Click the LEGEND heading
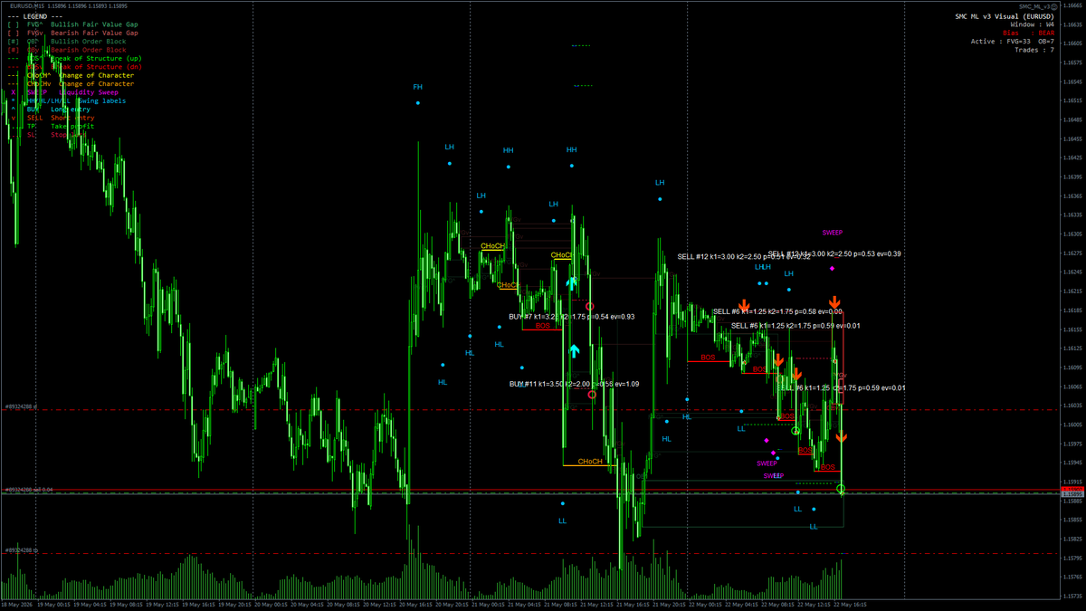 coord(35,16)
